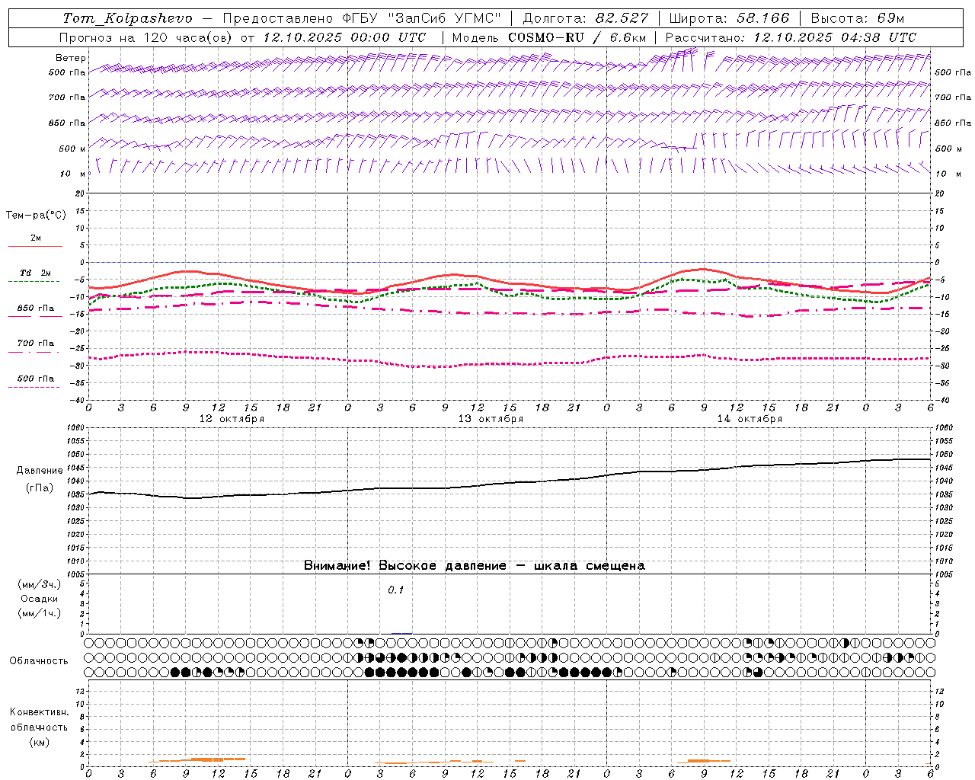Viewport: 975px width, 780px height.
Task: Click the dashed pink swatch under the 700 гПа legend
Action: pyautogui.click(x=34, y=352)
